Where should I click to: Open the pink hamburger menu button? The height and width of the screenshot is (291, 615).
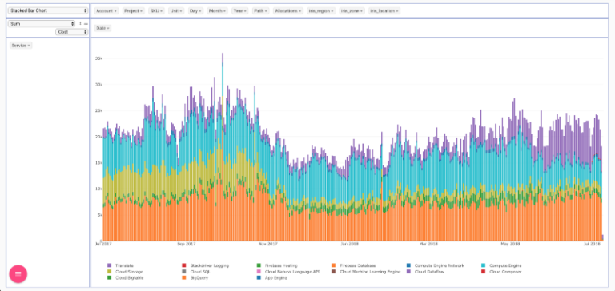(18, 273)
